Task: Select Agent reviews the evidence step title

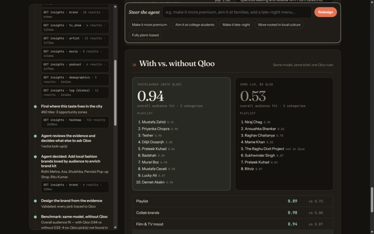Action: (68, 138)
